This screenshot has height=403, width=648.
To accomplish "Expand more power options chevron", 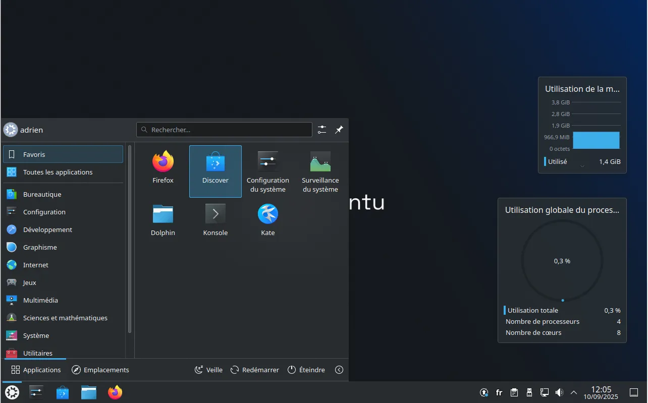I will 339,370.
